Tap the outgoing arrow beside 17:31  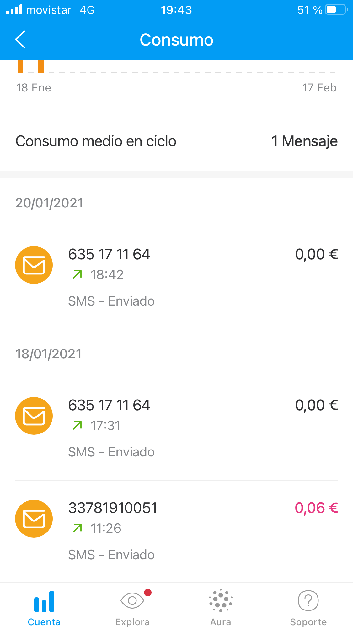77,425
